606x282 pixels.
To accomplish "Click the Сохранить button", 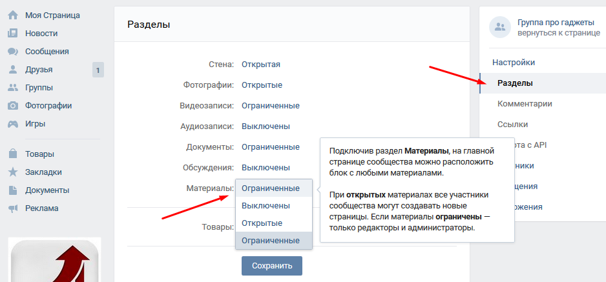I will [272, 266].
